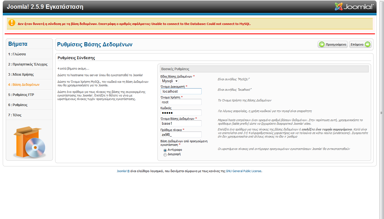Click the Ρυθμίσεις Βάσης Δεδομένων page title
Screen dimensions: 384x219
pos(95,44)
